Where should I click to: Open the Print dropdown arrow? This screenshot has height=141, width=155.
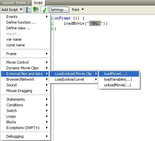[82, 9]
